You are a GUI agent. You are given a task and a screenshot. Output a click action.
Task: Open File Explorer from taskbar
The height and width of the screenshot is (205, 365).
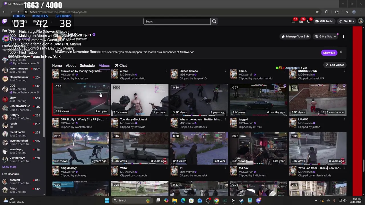point(175,200)
